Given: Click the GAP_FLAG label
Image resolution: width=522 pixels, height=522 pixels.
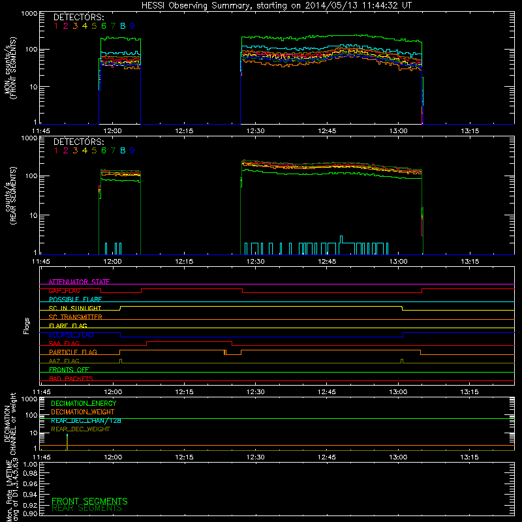Looking at the screenshot, I should 64,290.
